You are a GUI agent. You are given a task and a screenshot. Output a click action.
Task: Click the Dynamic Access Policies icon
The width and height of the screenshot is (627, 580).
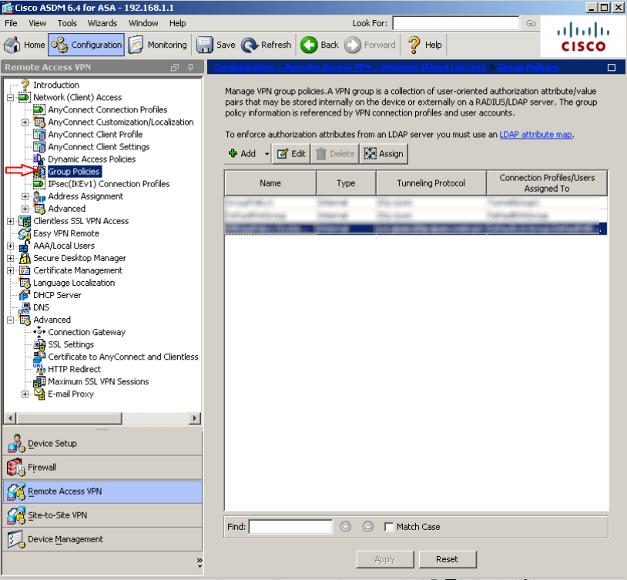coord(39,159)
